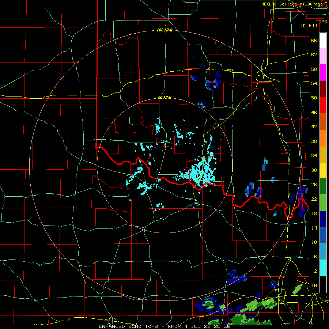Click the 'ENHANCED ECHO TOPS - KFDR' caption text
329x329 pixels.
[x=140, y=326]
